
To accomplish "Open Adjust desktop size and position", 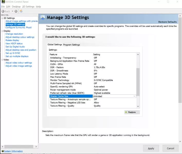I will point(21,50).
